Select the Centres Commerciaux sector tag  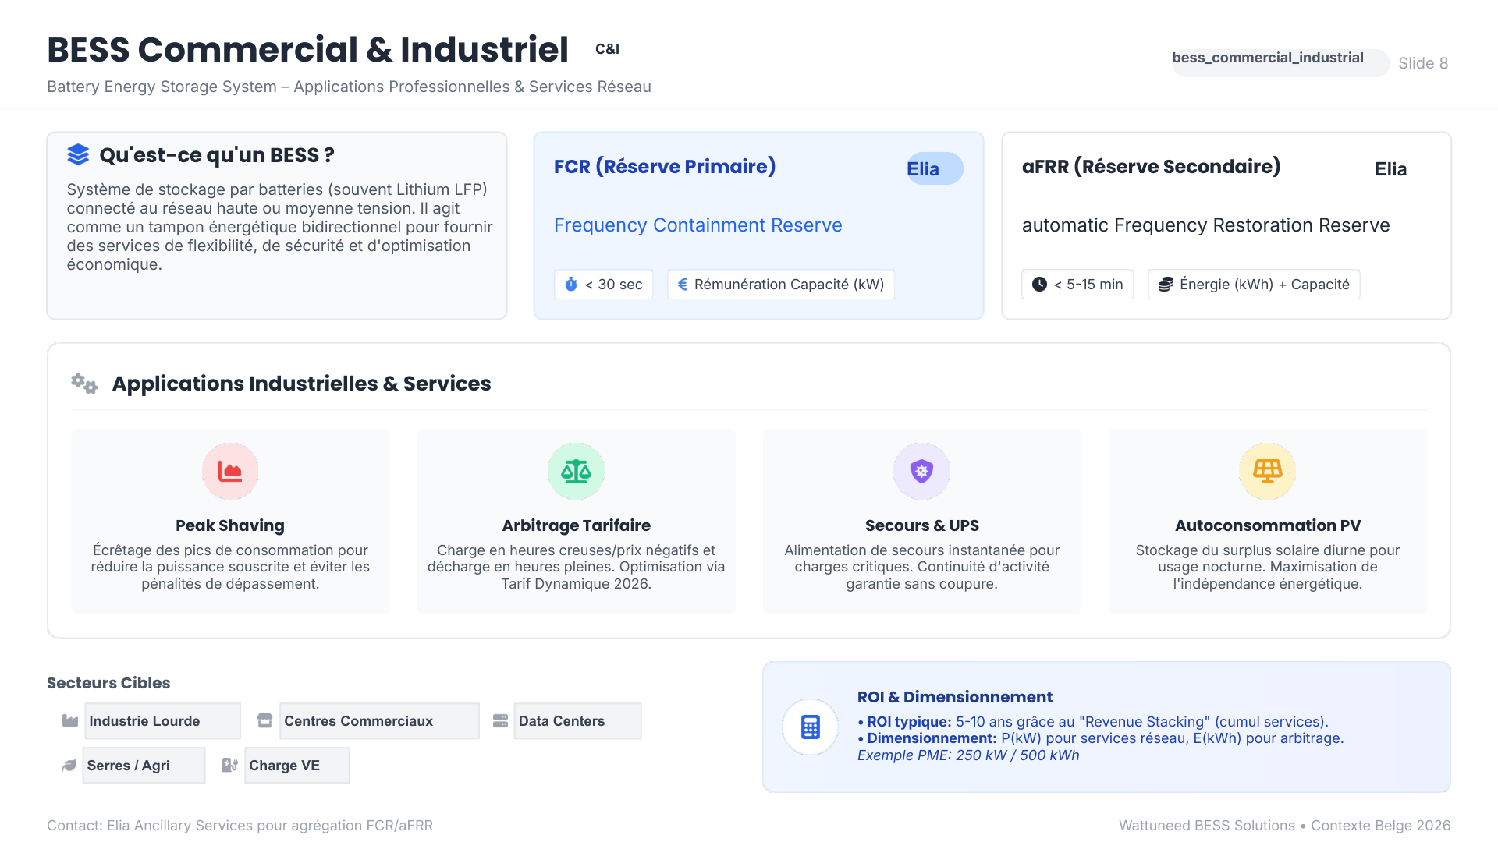(x=379, y=721)
